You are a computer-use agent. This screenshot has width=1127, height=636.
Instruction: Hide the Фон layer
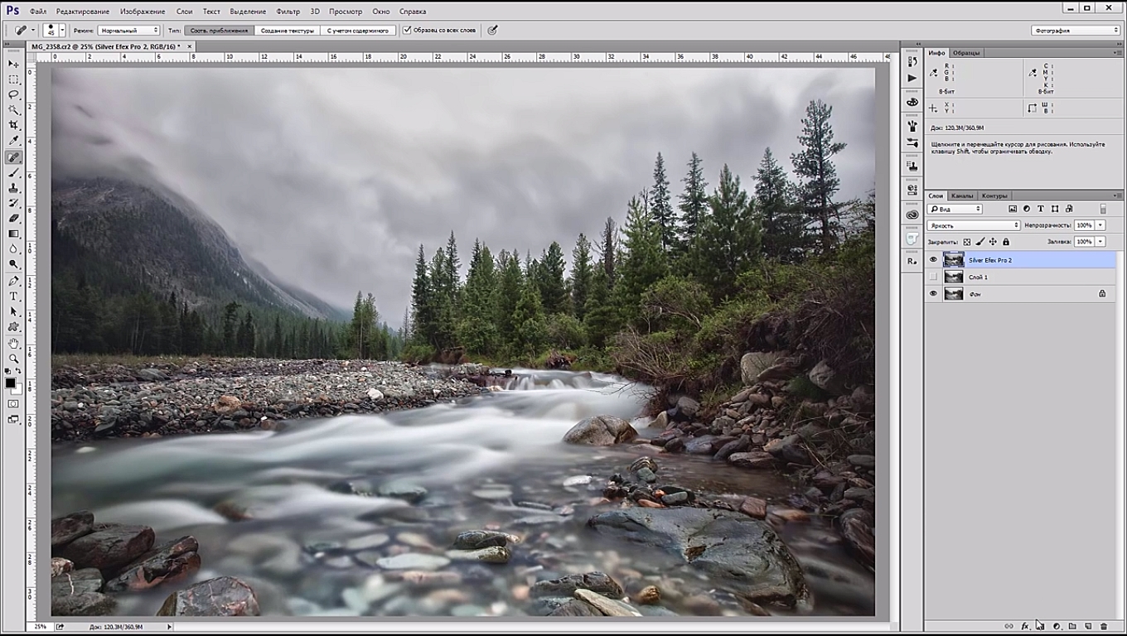click(933, 293)
